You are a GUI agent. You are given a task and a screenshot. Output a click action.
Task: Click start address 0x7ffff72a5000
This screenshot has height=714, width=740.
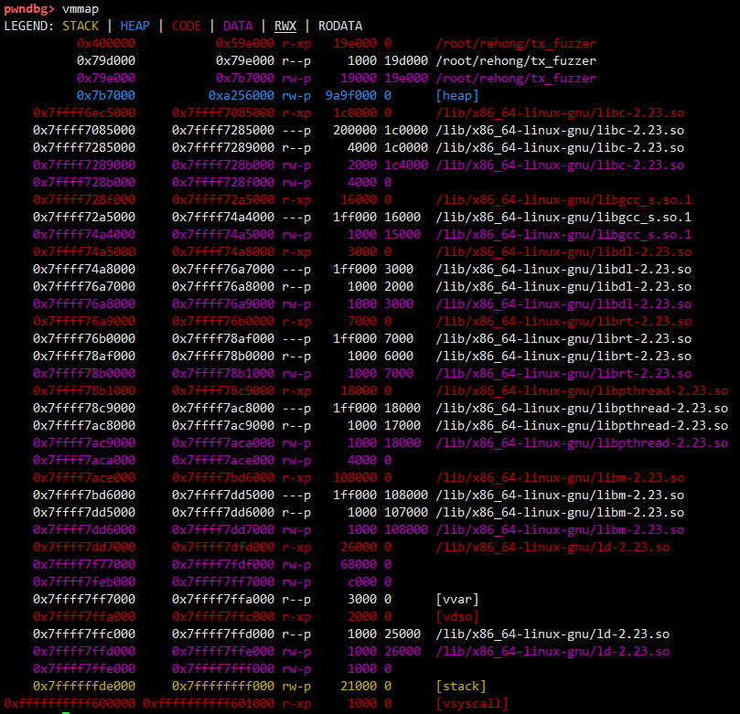[84, 218]
